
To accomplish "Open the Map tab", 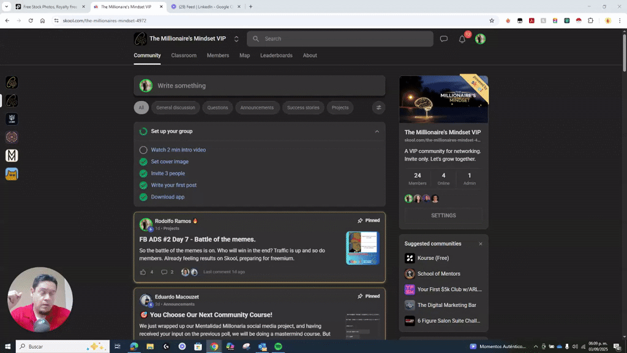I will (245, 56).
